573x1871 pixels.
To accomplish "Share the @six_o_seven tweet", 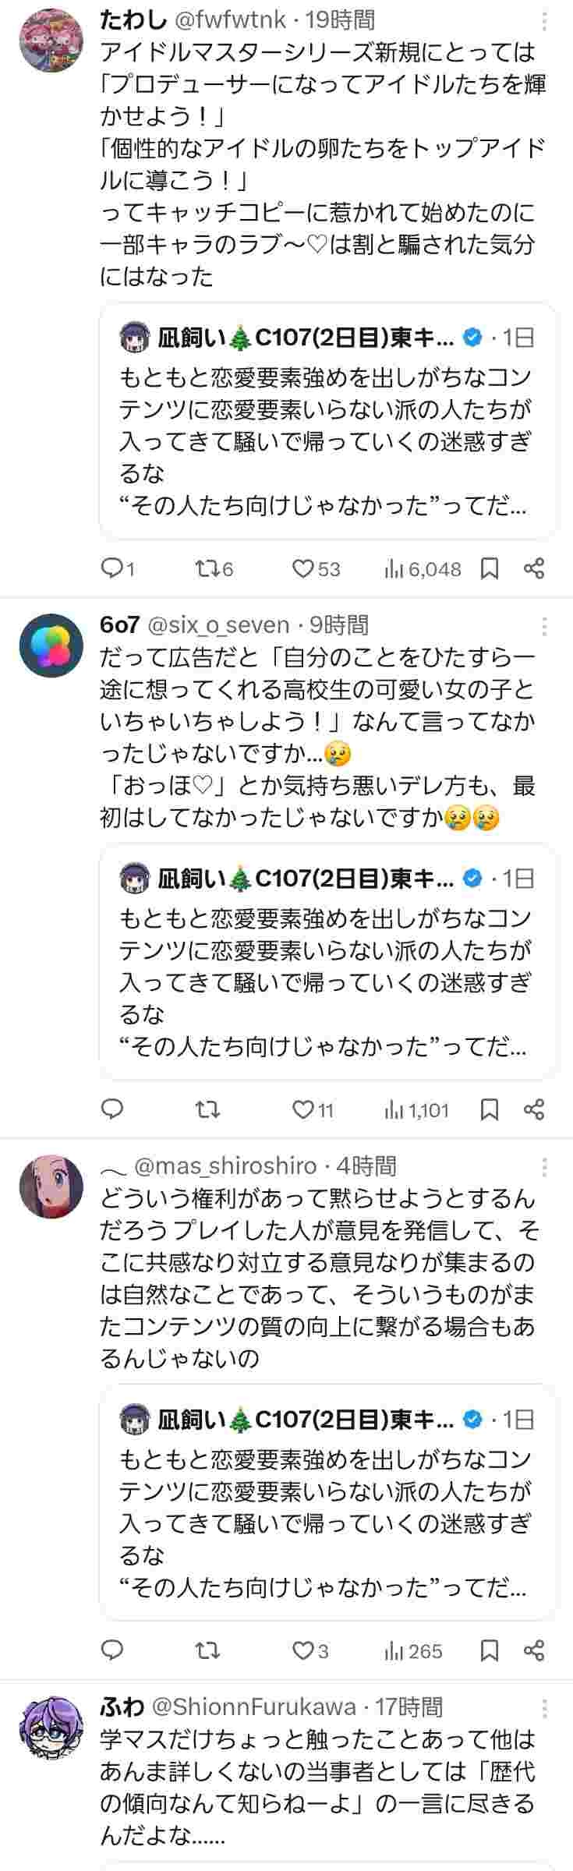I will (x=534, y=1109).
